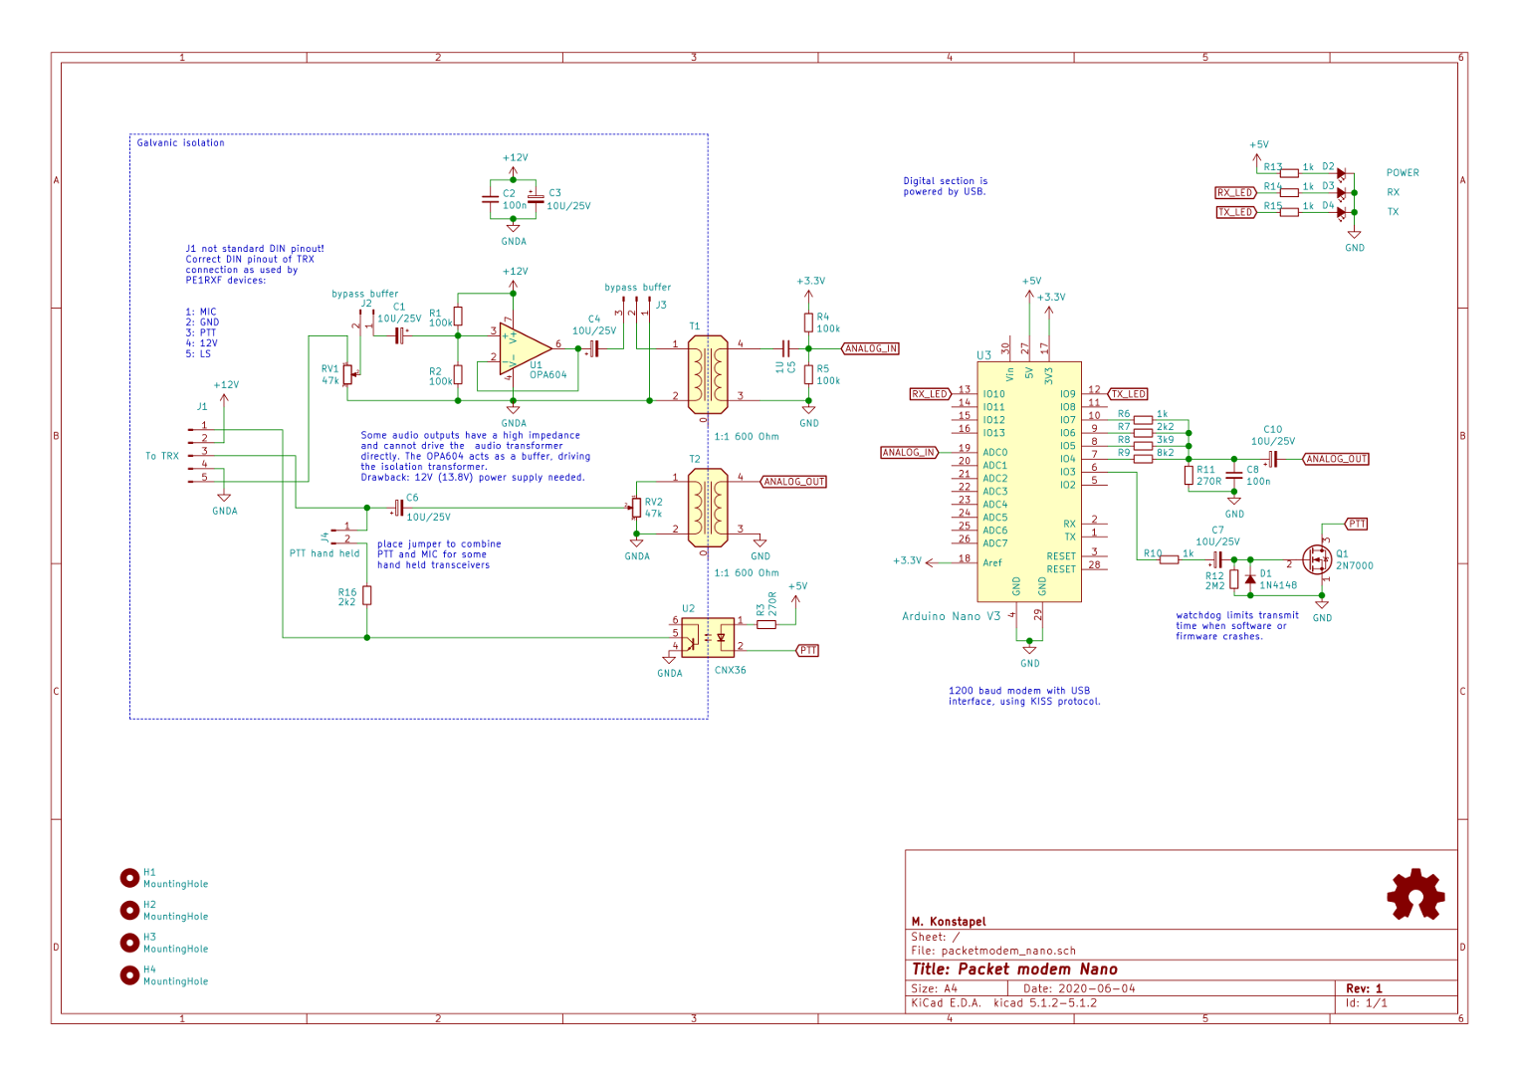Viewport: 1519px width, 1075px height.
Task: Select the D2 POWER LED symbol
Action: tap(1341, 174)
